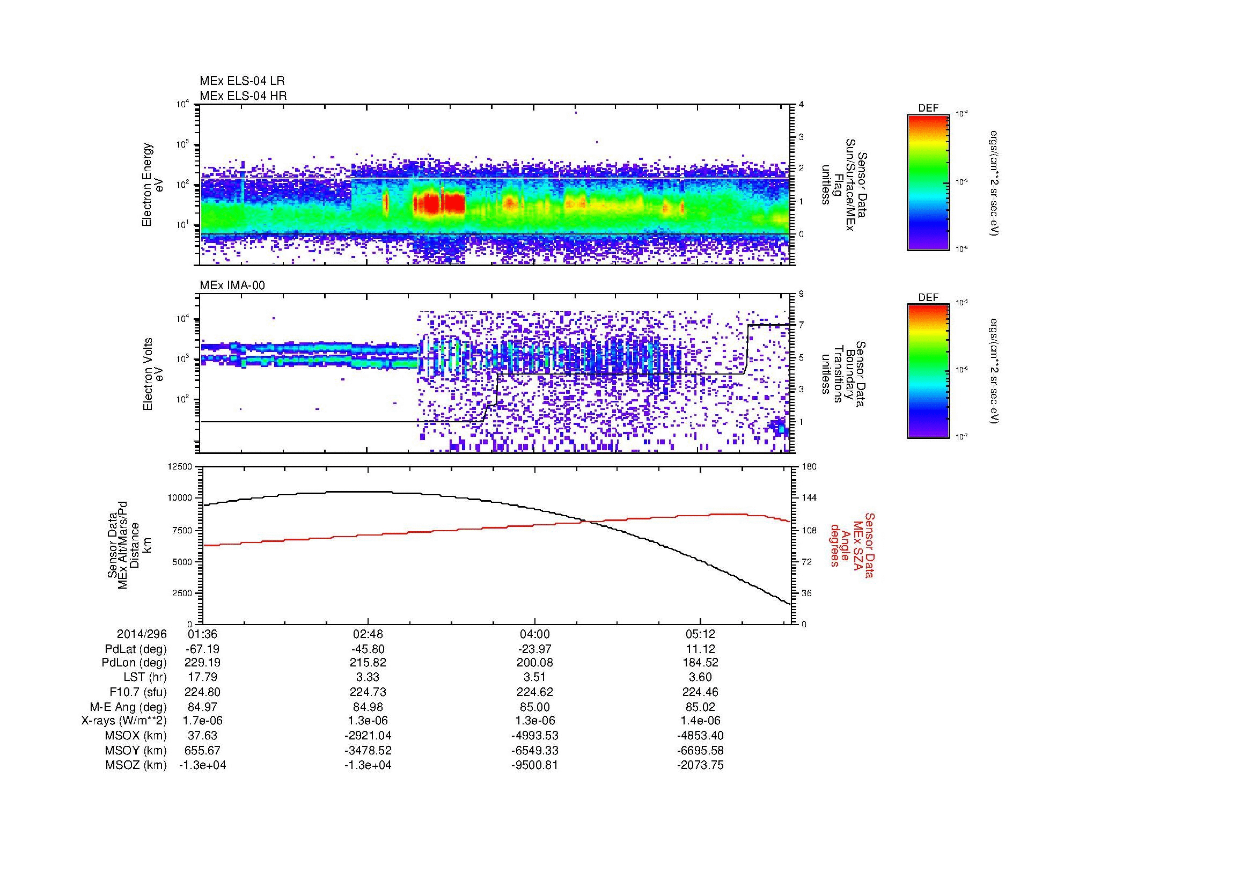The image size is (1255, 887).
Task: Click the 'PdLat (deg)' row label
Action: click(x=136, y=649)
